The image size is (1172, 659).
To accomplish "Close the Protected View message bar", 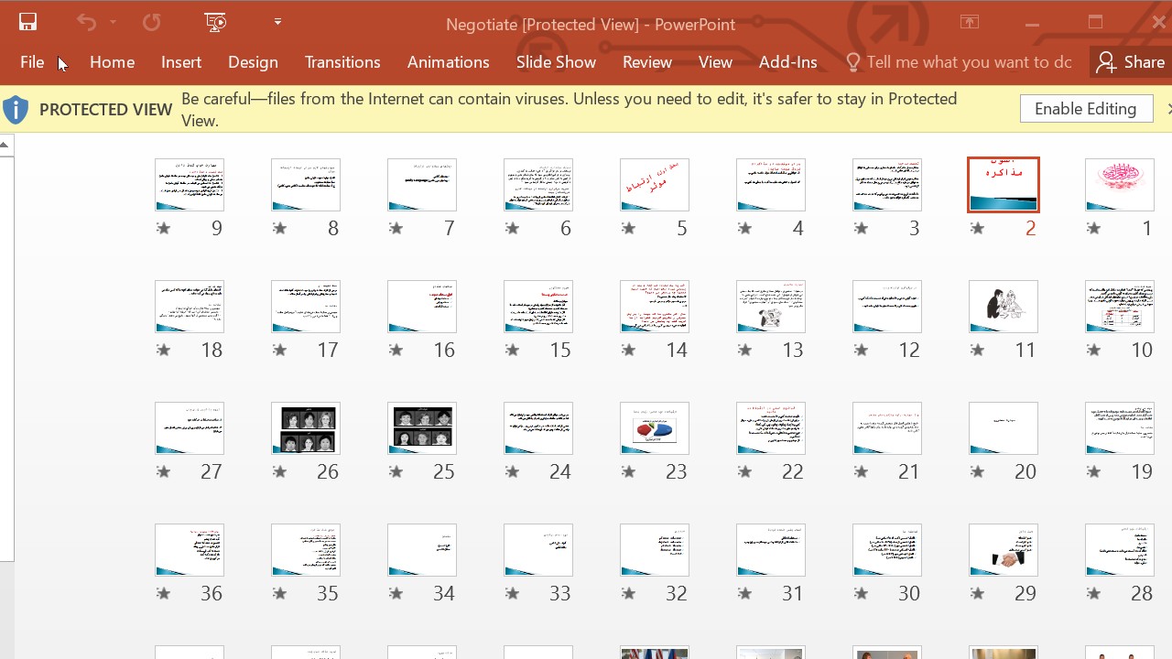I will click(1168, 109).
